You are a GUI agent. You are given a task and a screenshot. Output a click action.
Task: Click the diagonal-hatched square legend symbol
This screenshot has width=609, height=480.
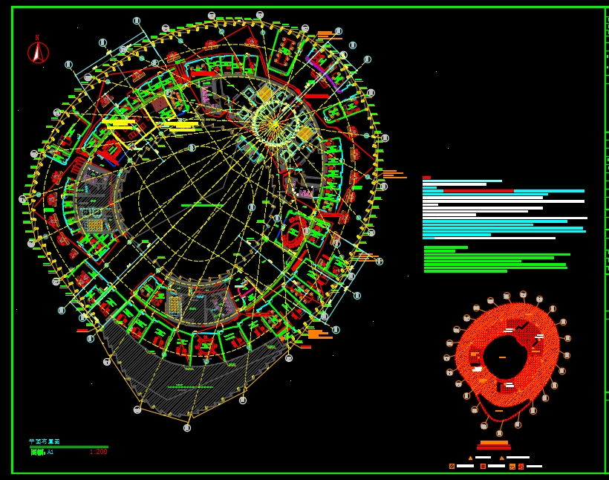tap(452, 466)
